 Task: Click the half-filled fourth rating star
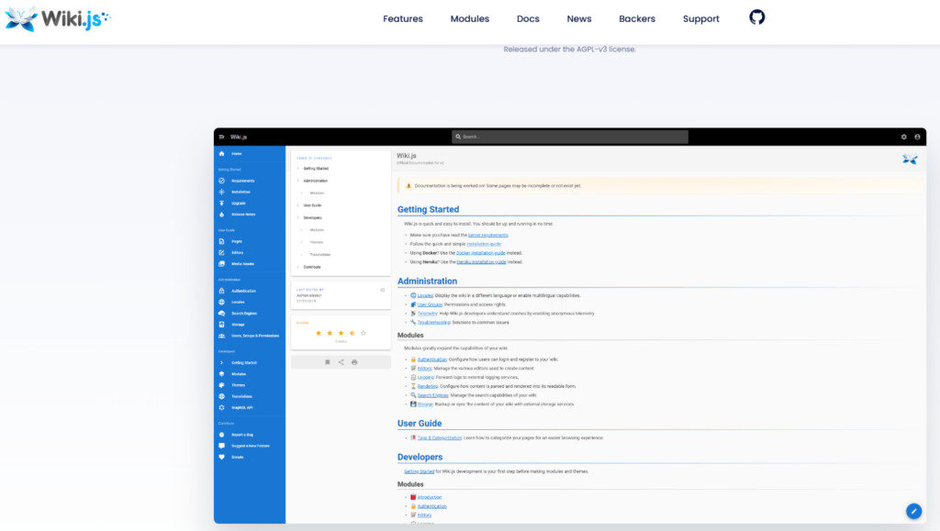pos(352,334)
